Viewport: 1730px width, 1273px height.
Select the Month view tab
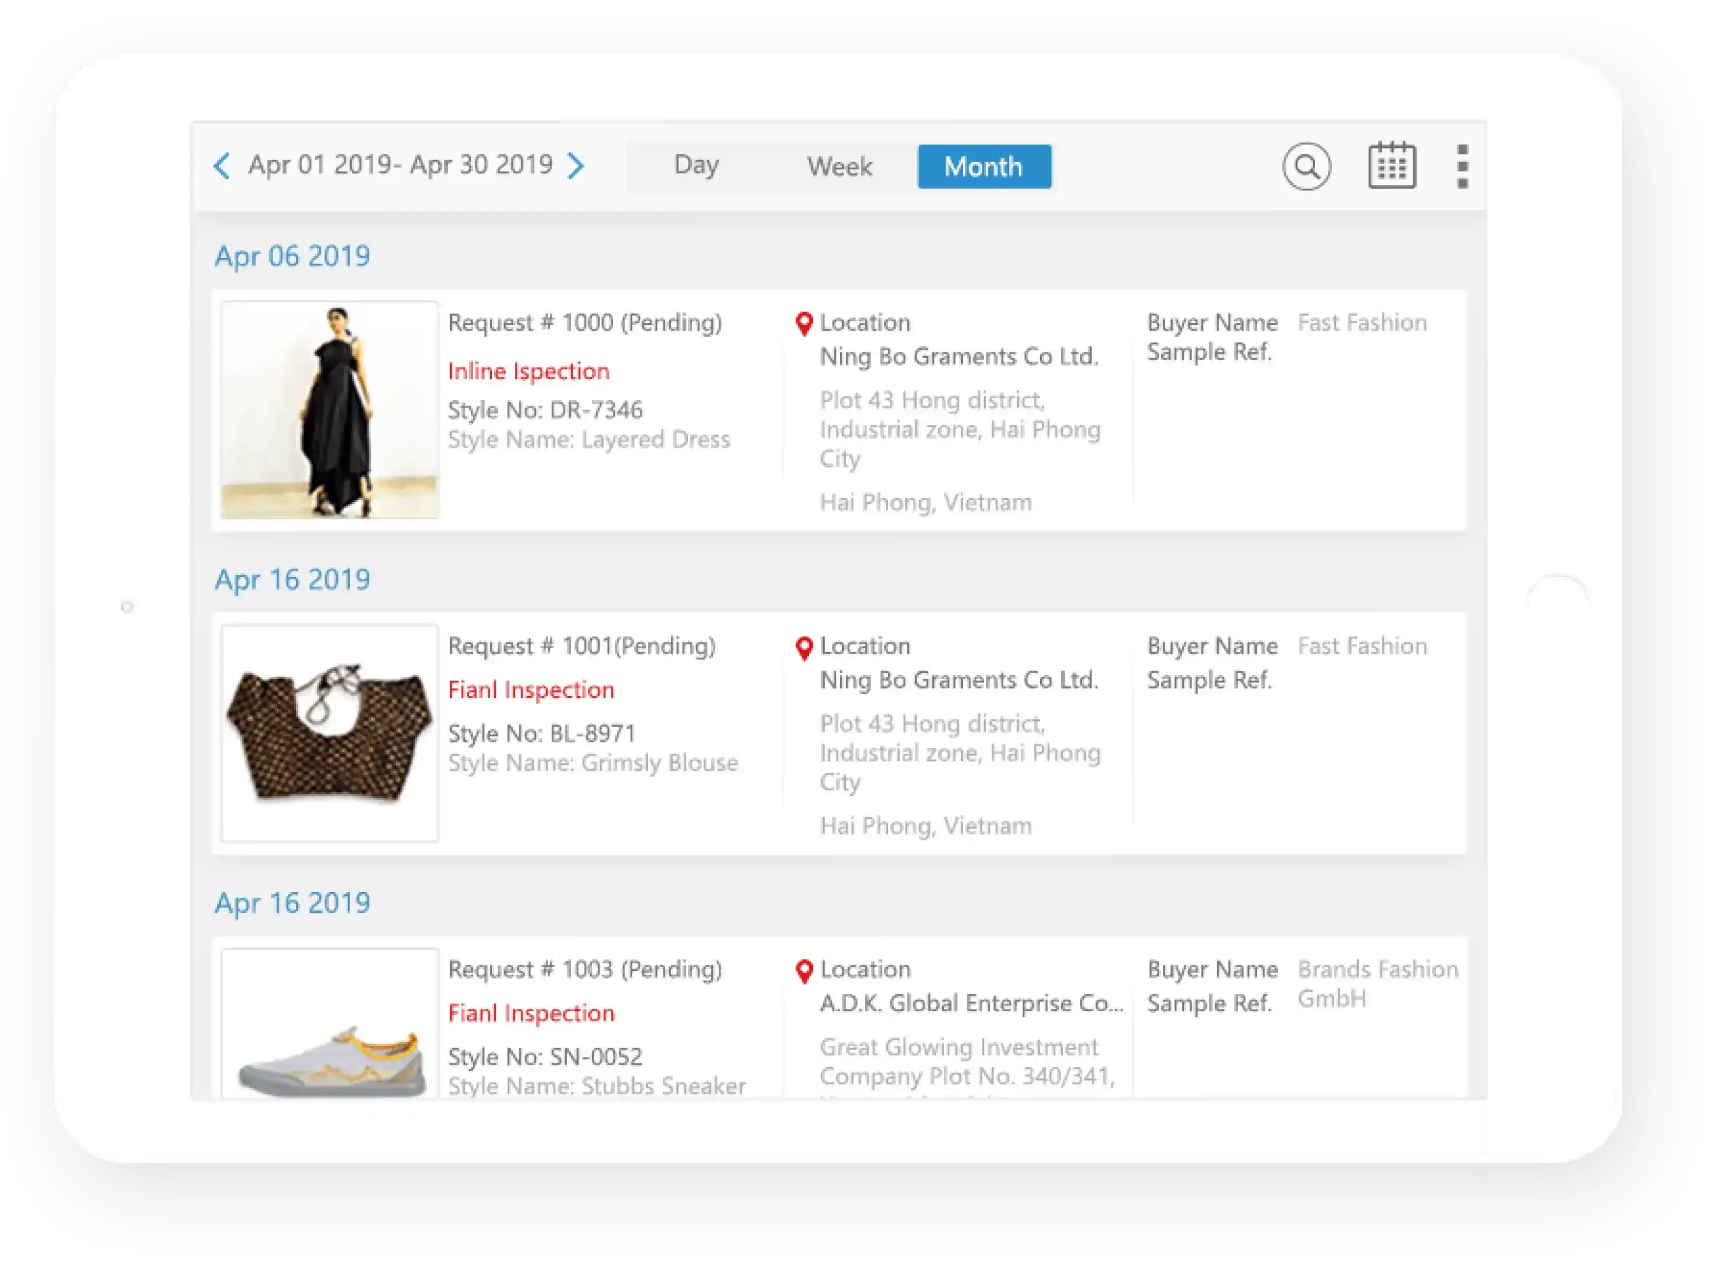tap(984, 166)
